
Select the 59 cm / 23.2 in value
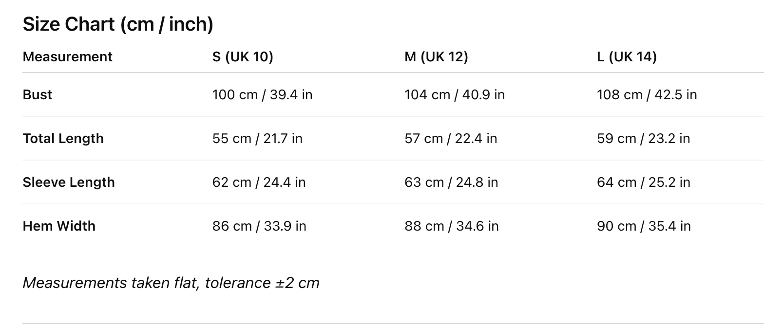pyautogui.click(x=643, y=139)
